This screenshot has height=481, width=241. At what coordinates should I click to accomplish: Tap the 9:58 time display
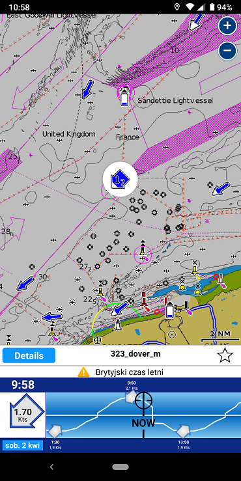[23, 385]
